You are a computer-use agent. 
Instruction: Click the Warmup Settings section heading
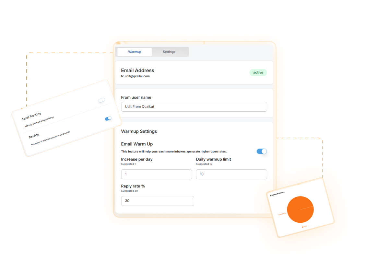139,131
